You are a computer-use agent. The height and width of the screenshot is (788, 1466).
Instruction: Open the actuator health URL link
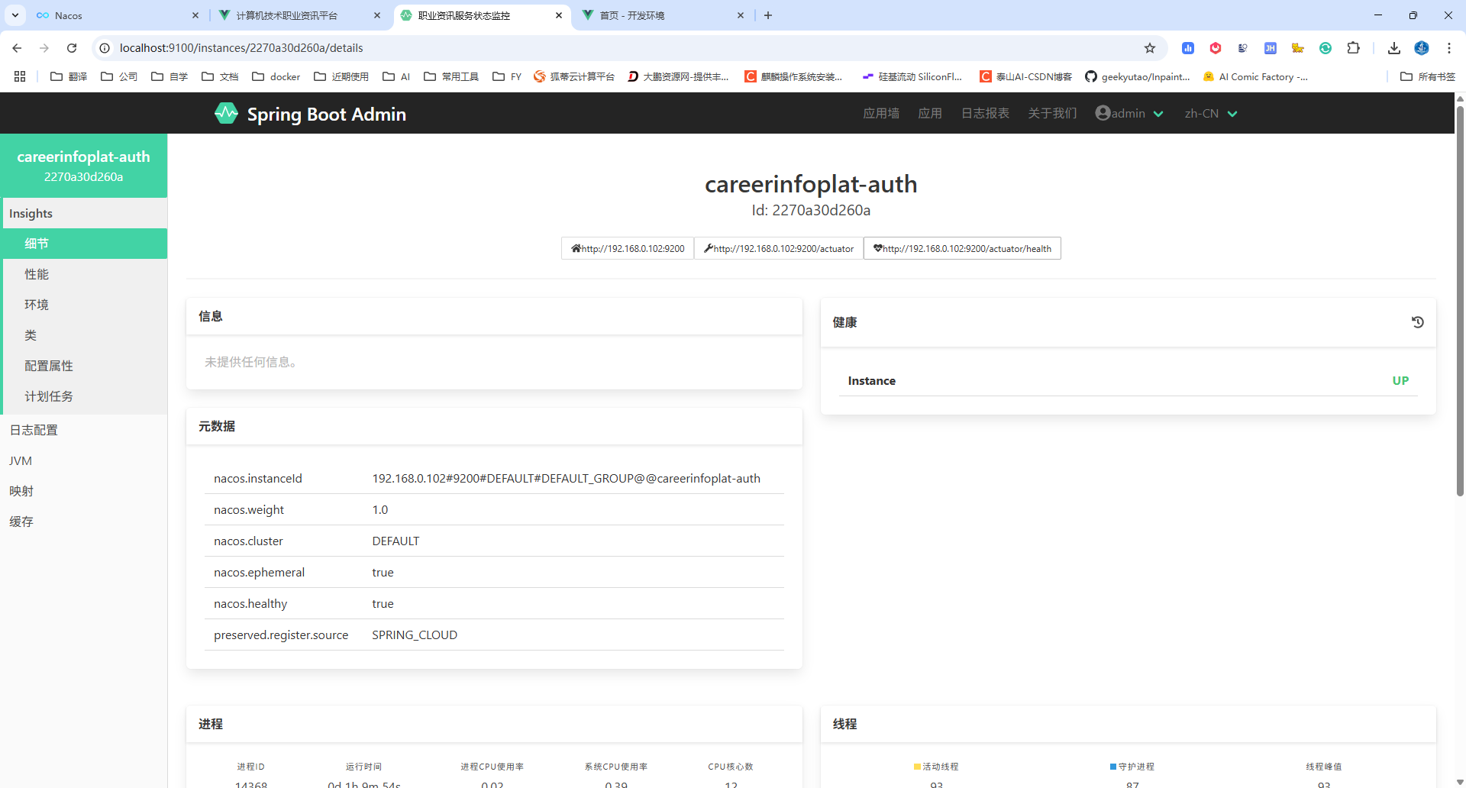pyautogui.click(x=962, y=248)
